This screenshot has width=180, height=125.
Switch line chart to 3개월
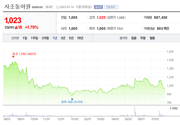click(x=45, y=38)
